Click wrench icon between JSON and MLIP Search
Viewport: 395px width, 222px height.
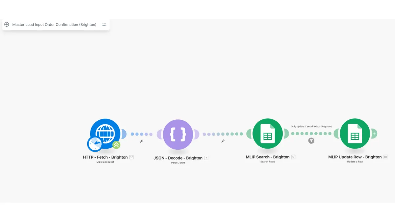pyautogui.click(x=223, y=141)
